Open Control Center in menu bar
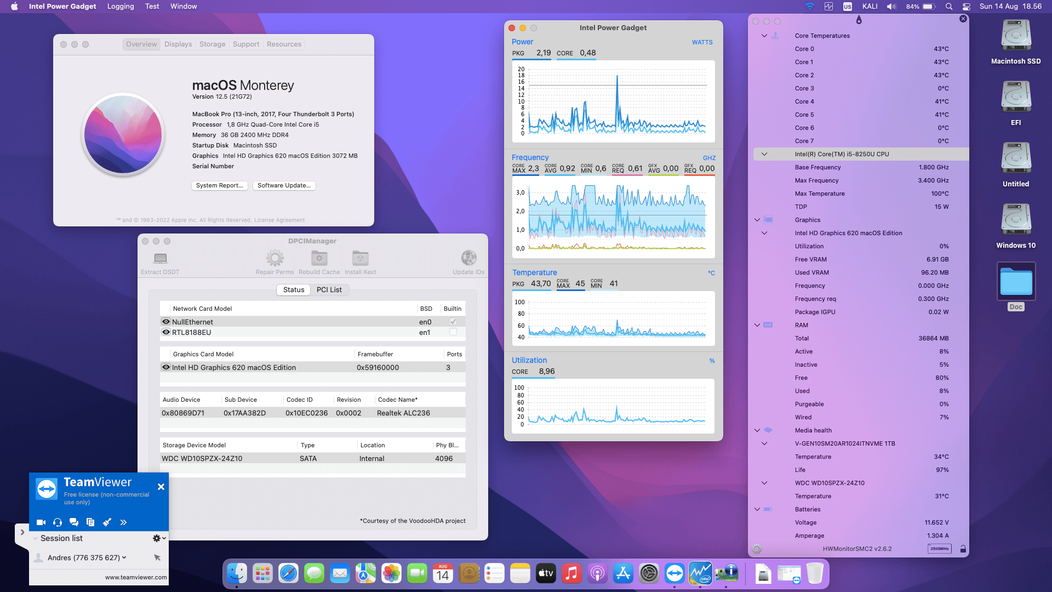Image resolution: width=1052 pixels, height=592 pixels. (967, 7)
